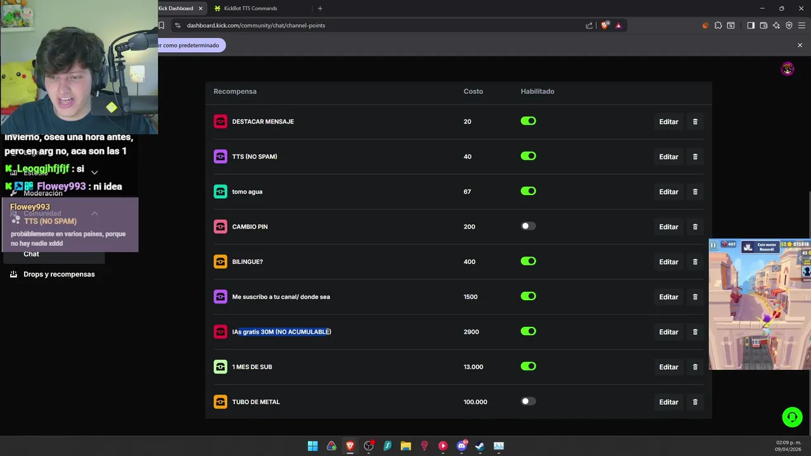Turn off the TTS (NO SPAM) toggle
Image resolution: width=811 pixels, height=456 pixels.
pyautogui.click(x=528, y=156)
